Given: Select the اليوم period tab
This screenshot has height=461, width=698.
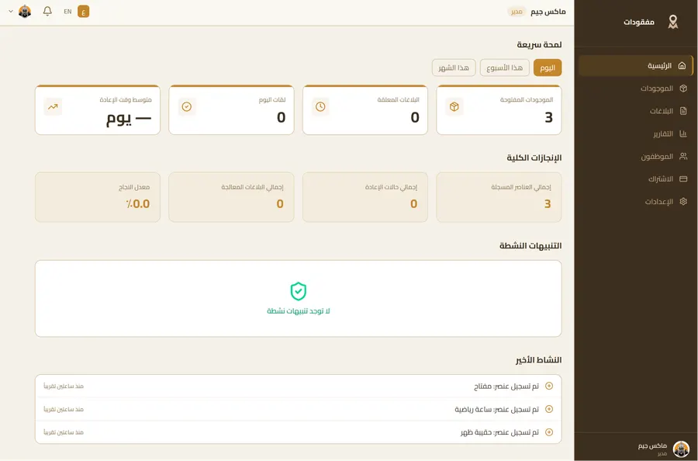Looking at the screenshot, I should pos(547,68).
